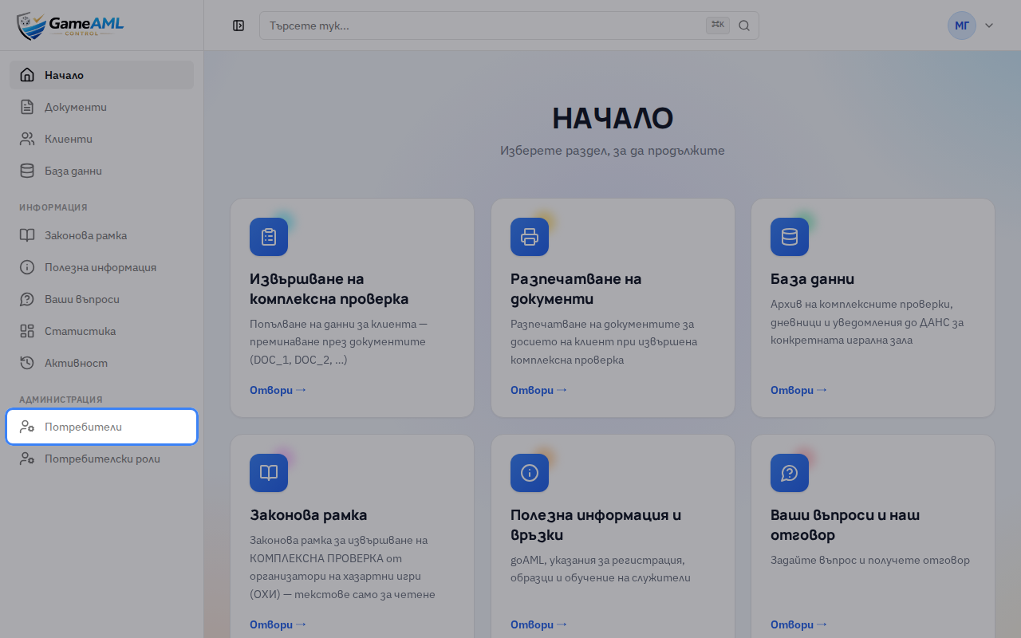
Task: Open Активност in the sidebar
Action: point(102,363)
